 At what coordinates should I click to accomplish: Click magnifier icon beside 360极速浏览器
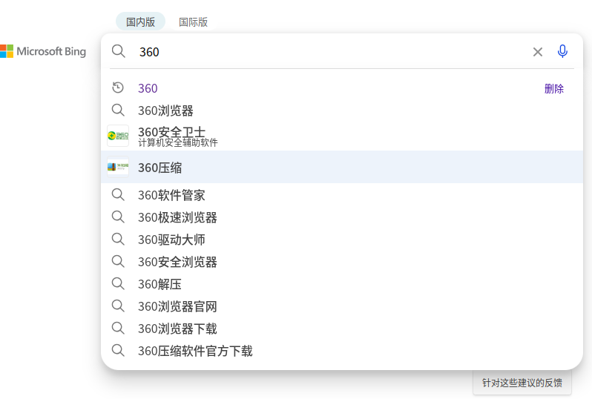coord(118,217)
